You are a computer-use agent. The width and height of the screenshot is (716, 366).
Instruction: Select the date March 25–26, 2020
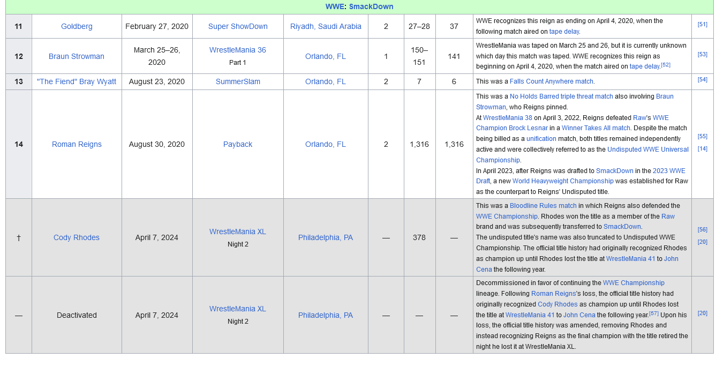157,56
